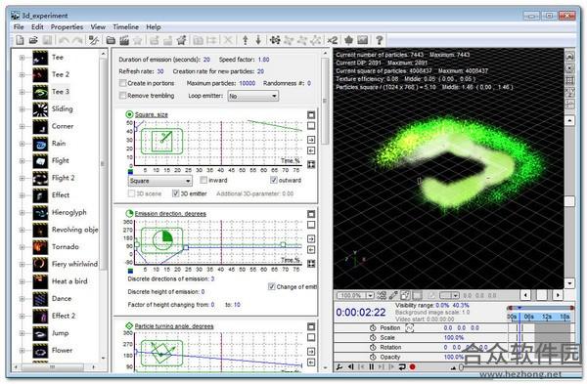Click the Move Up arrow icon
Viewport: 587px width, 384px height.
[x=246, y=40]
